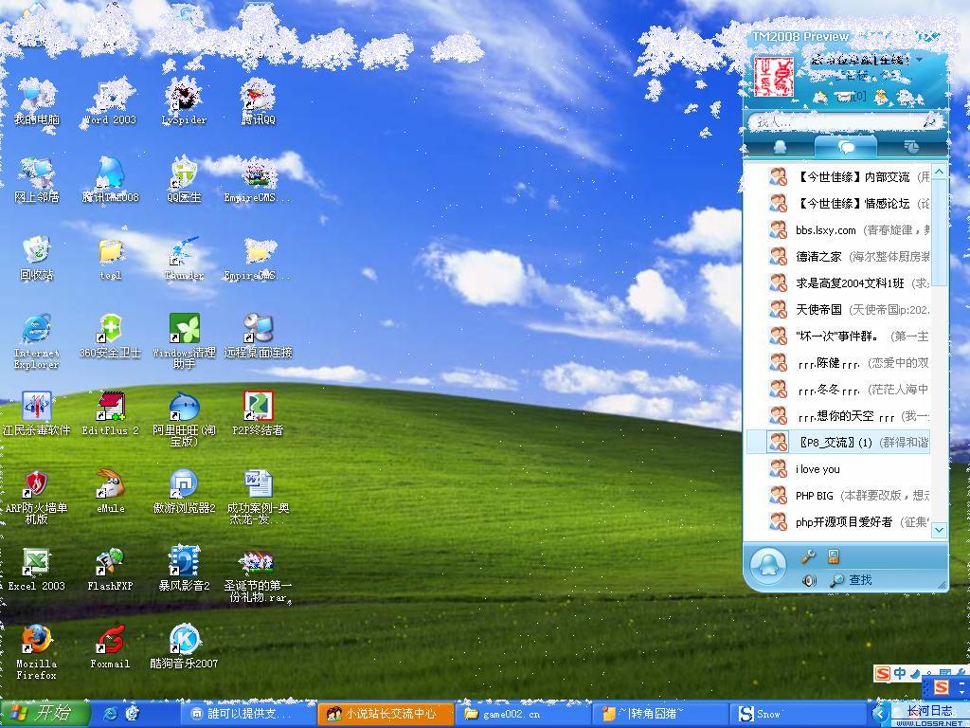Select the P2P终结者 desktop icon

[x=258, y=414]
